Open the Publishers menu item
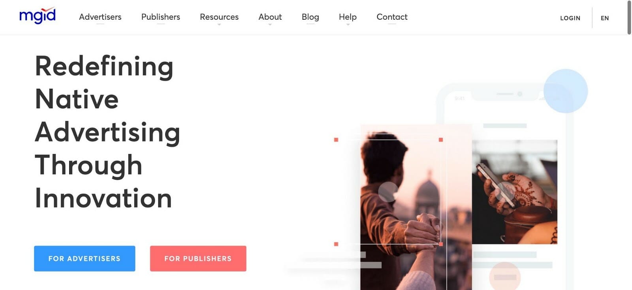 tap(161, 17)
